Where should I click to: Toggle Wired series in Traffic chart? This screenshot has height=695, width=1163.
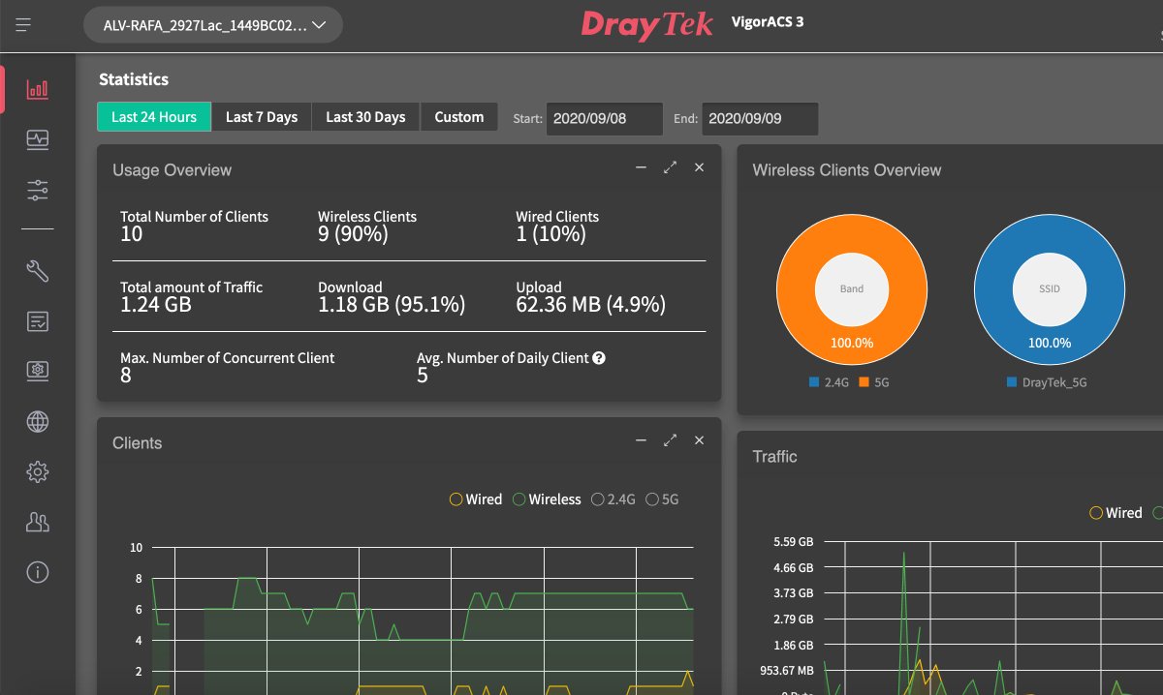(x=1116, y=513)
